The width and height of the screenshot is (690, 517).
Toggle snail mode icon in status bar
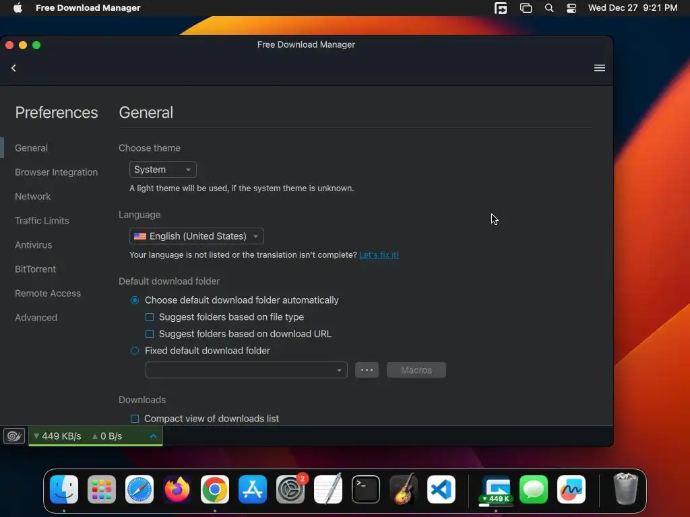click(x=14, y=436)
